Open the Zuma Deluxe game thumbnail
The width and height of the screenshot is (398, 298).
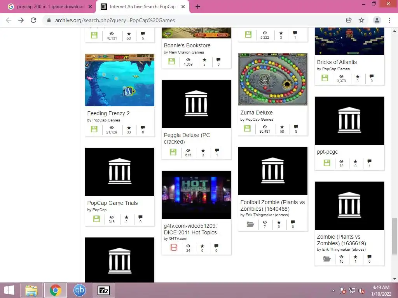point(272,79)
